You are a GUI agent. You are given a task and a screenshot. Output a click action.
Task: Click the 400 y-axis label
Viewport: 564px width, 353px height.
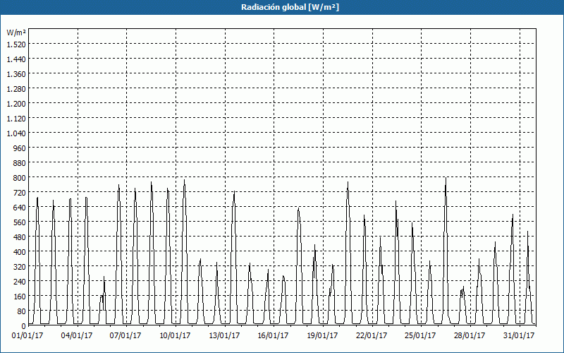pyautogui.click(x=20, y=252)
